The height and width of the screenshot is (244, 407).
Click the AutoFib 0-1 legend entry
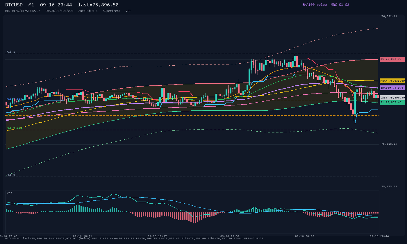click(x=88, y=11)
